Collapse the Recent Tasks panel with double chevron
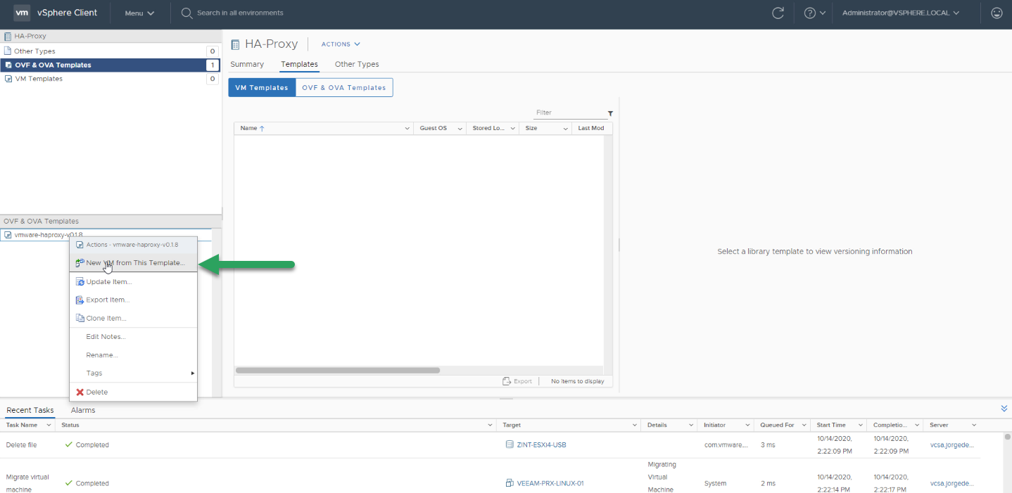This screenshot has width=1012, height=493. click(x=1004, y=409)
